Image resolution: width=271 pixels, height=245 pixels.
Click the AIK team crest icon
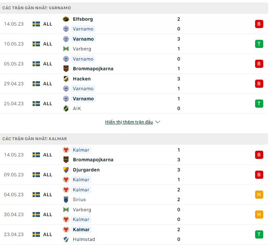click(66, 108)
